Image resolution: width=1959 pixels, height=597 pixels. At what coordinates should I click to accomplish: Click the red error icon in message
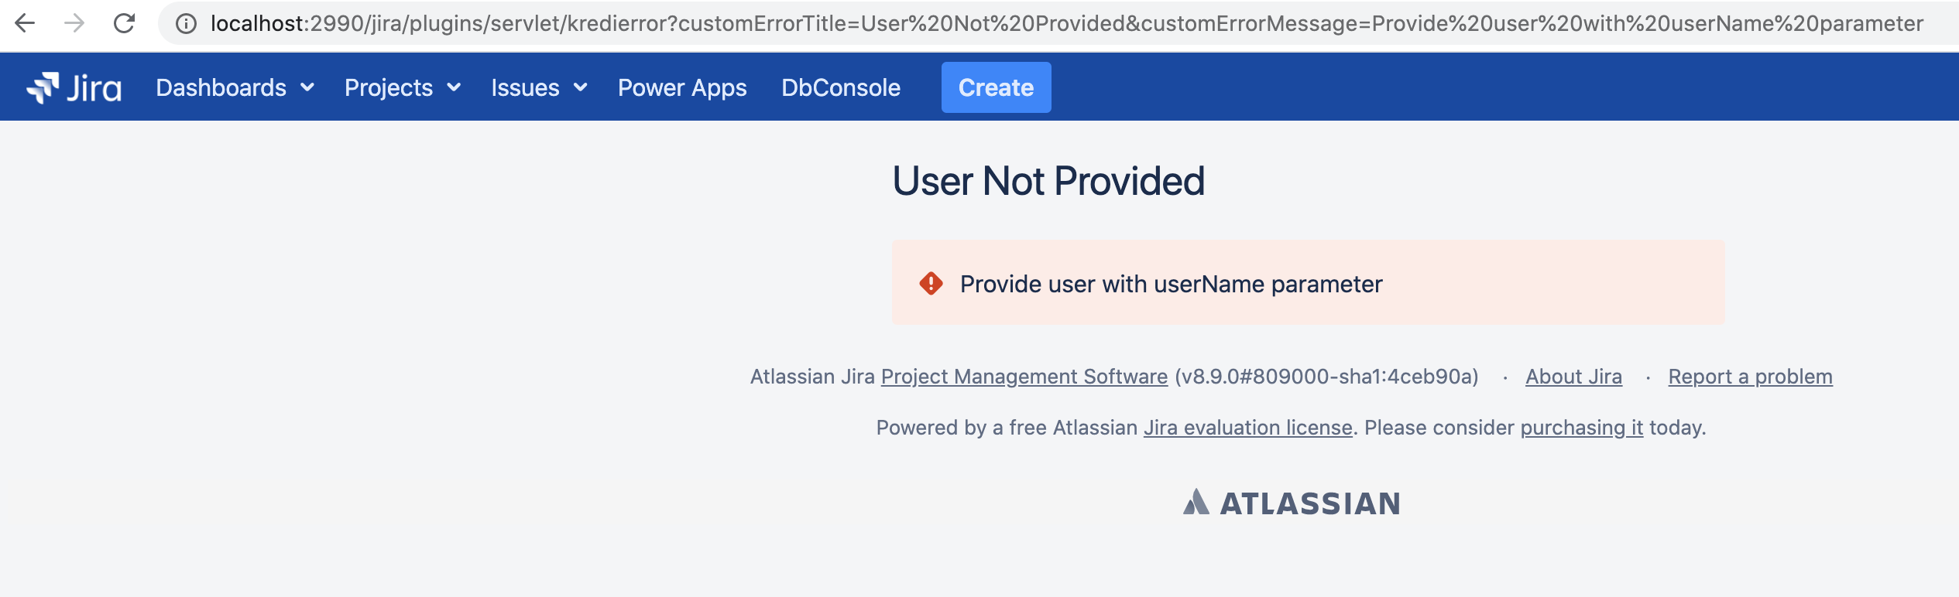click(x=931, y=284)
